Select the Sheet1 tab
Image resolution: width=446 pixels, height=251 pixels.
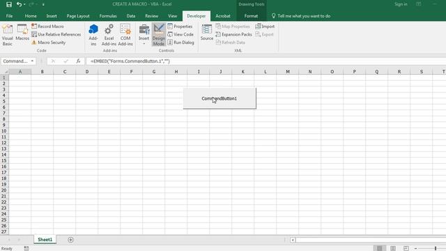pyautogui.click(x=45, y=240)
